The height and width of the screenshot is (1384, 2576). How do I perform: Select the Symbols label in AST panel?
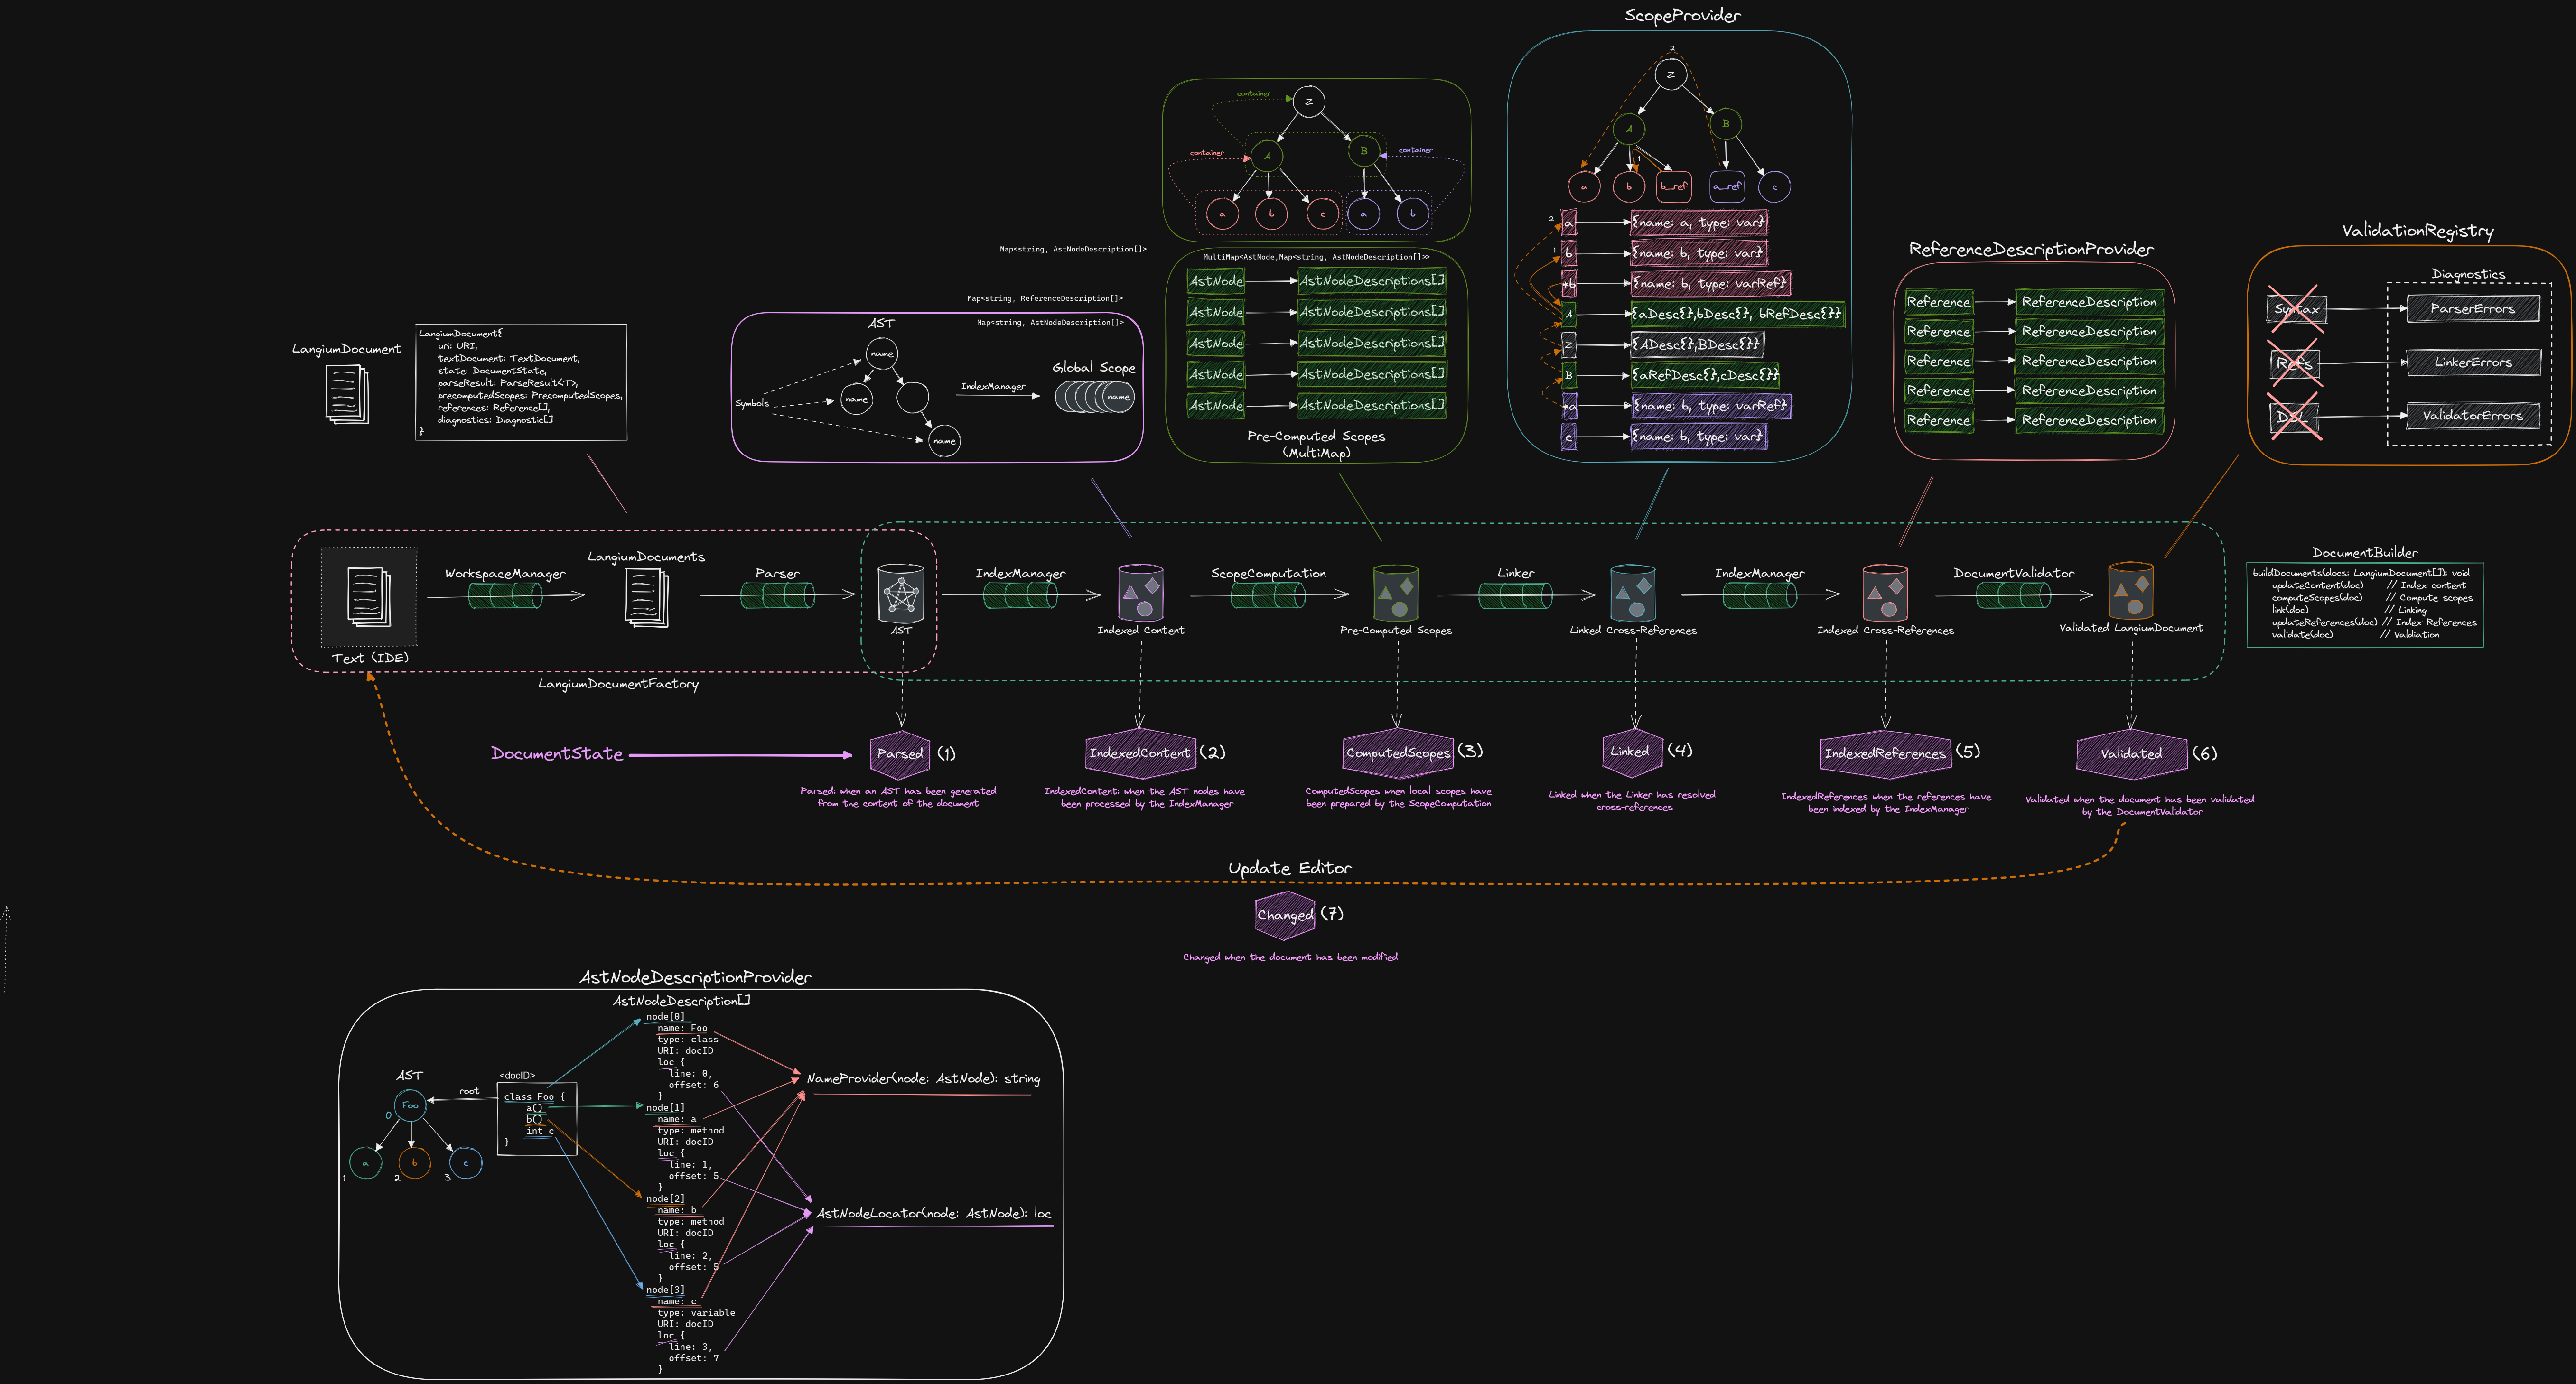pyautogui.click(x=752, y=403)
